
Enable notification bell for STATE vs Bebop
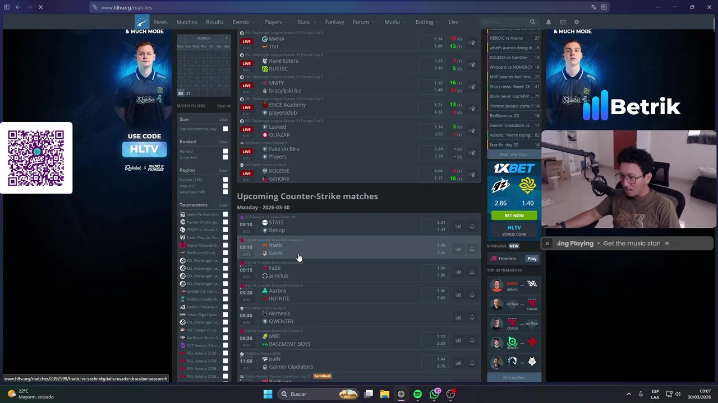472,227
